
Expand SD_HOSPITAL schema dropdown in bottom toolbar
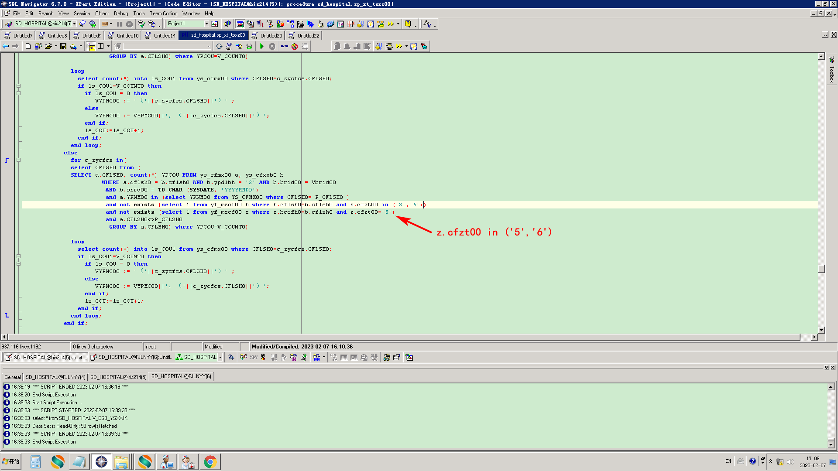click(220, 358)
